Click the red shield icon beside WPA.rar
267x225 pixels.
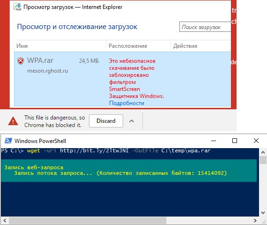[21, 61]
